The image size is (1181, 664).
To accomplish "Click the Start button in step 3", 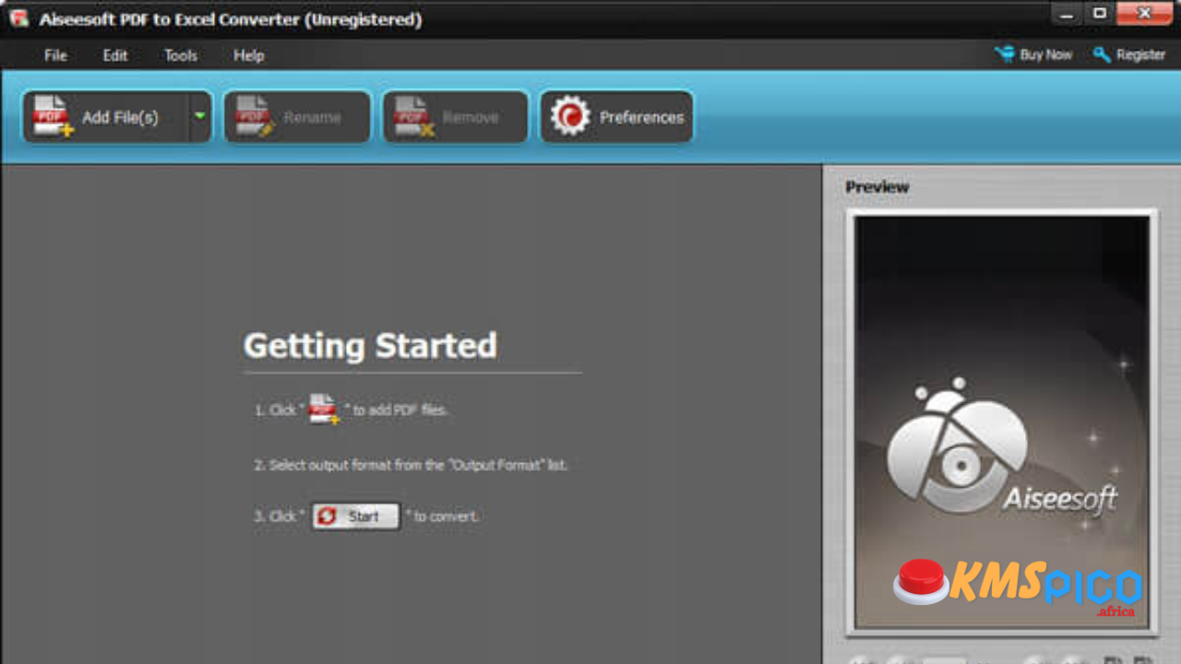I will click(x=355, y=516).
